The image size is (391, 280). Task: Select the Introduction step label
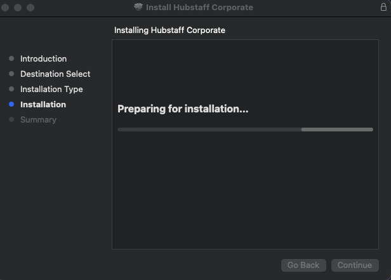coord(43,58)
